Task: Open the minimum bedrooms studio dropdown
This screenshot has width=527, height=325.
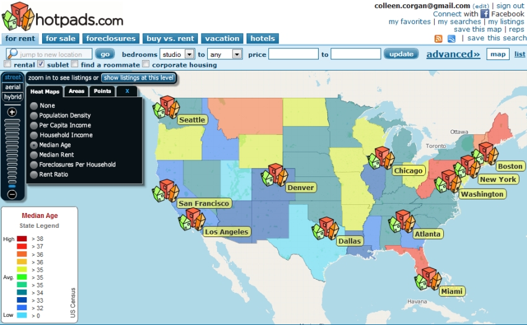Action: pos(177,54)
